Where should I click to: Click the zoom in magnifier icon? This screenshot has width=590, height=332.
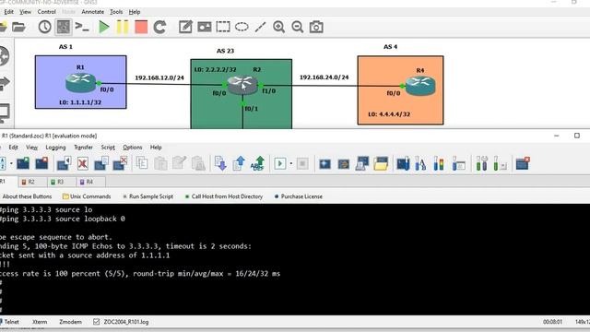278,27
